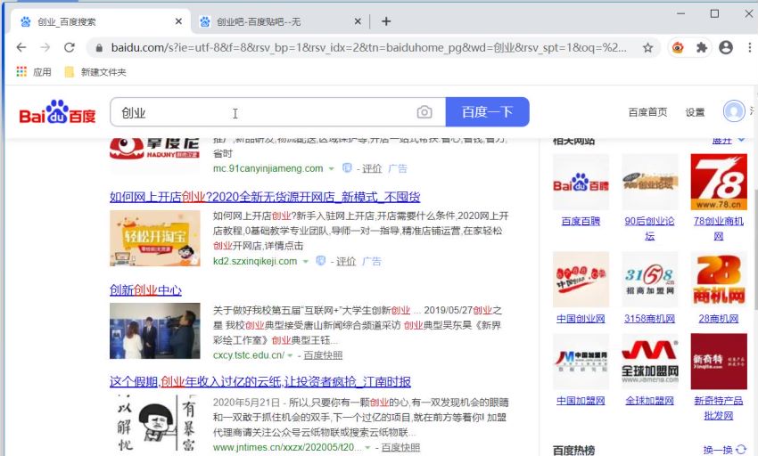Bookmark this page with the star icon
This screenshot has width=758, height=456.
click(647, 47)
